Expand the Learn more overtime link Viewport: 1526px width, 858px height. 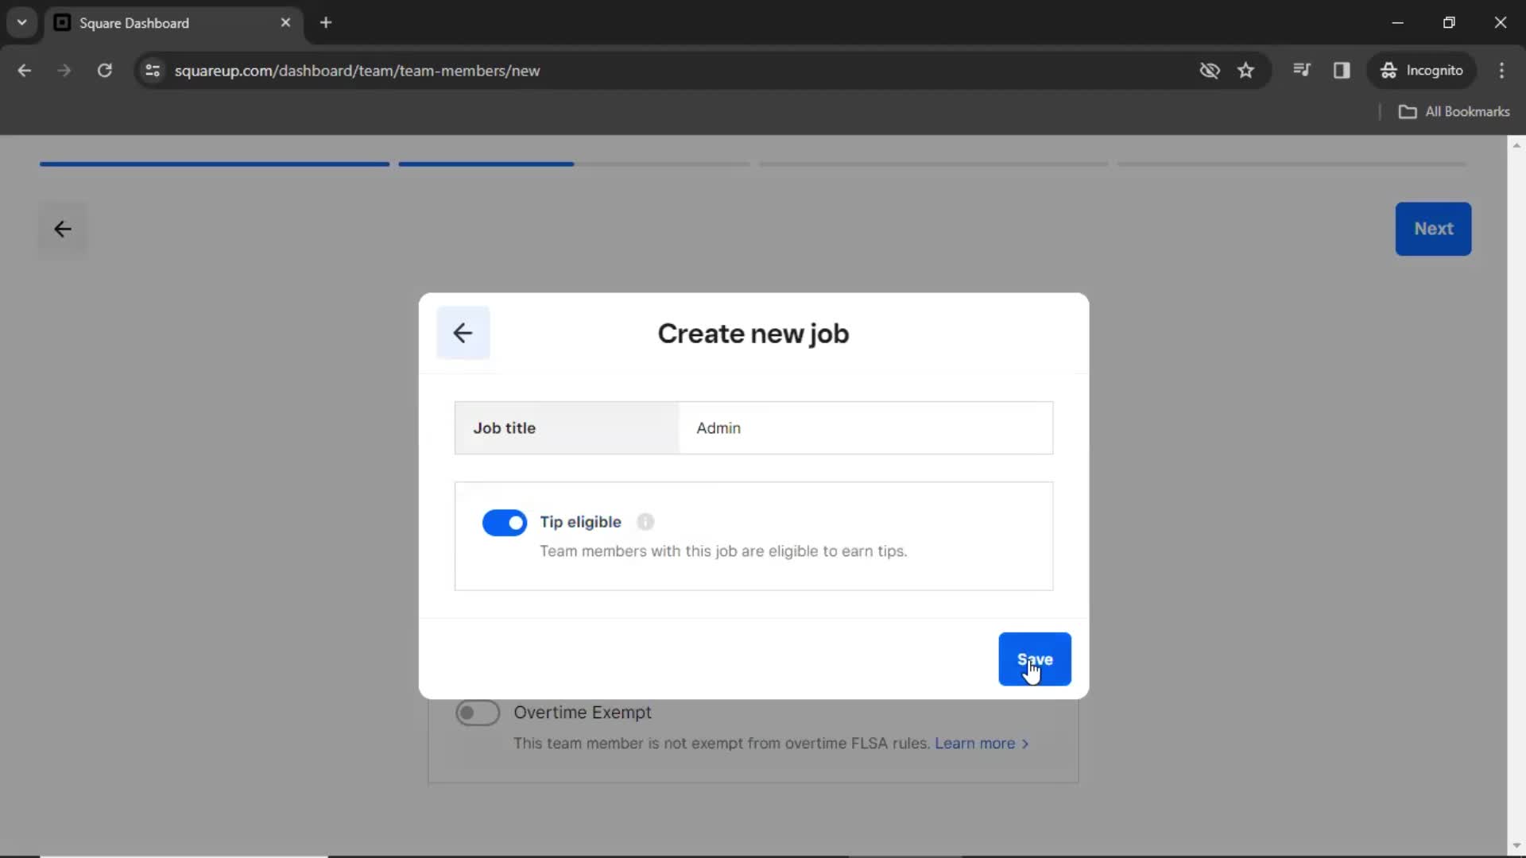pos(979,743)
